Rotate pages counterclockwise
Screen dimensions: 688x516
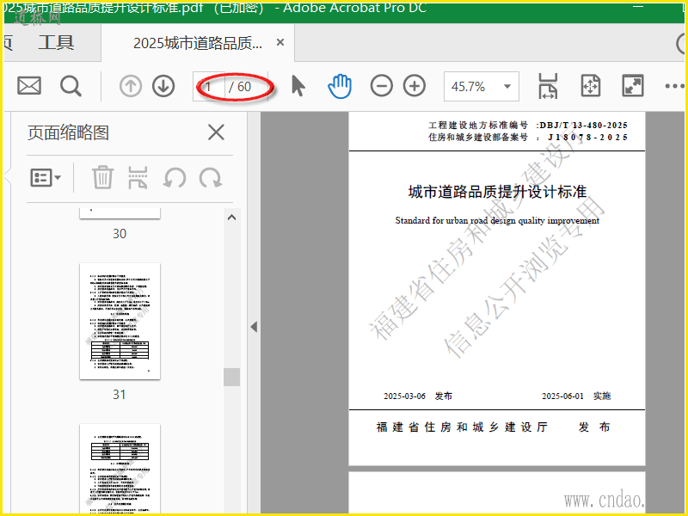coord(175,178)
